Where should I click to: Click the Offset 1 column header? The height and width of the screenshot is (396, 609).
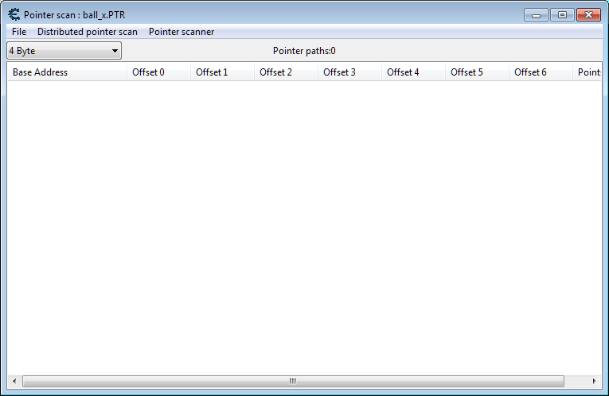click(x=222, y=72)
